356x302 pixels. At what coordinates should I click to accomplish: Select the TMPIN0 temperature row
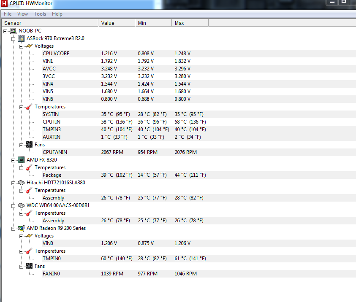199,259
